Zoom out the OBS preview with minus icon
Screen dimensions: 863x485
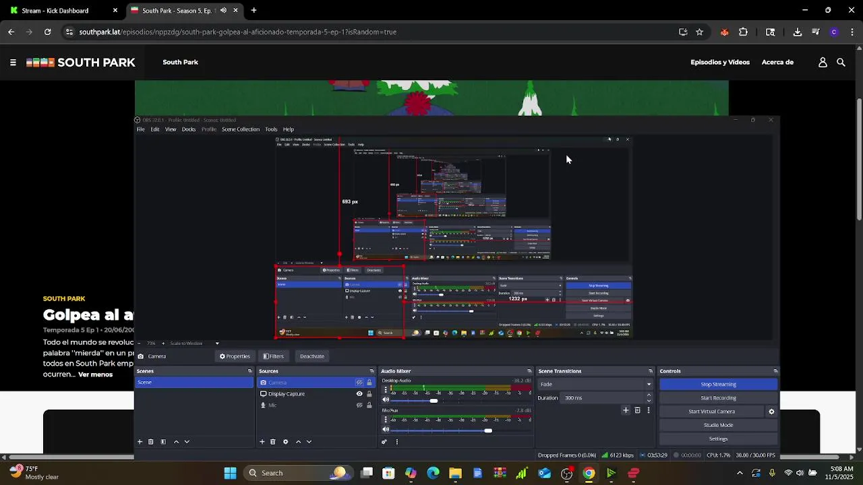[x=140, y=344]
